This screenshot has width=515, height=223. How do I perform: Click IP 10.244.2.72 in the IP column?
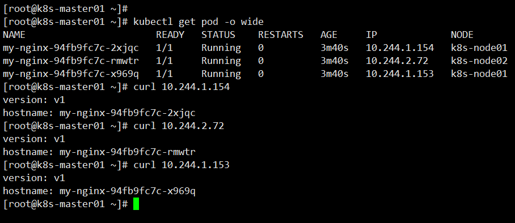click(x=397, y=61)
